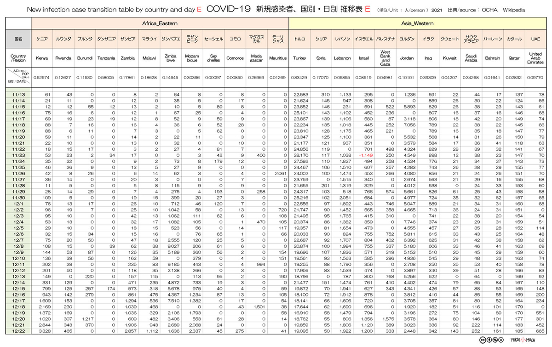Click the CC NonCommercial crossed-dollar icon

pyautogui.click(x=494, y=341)
